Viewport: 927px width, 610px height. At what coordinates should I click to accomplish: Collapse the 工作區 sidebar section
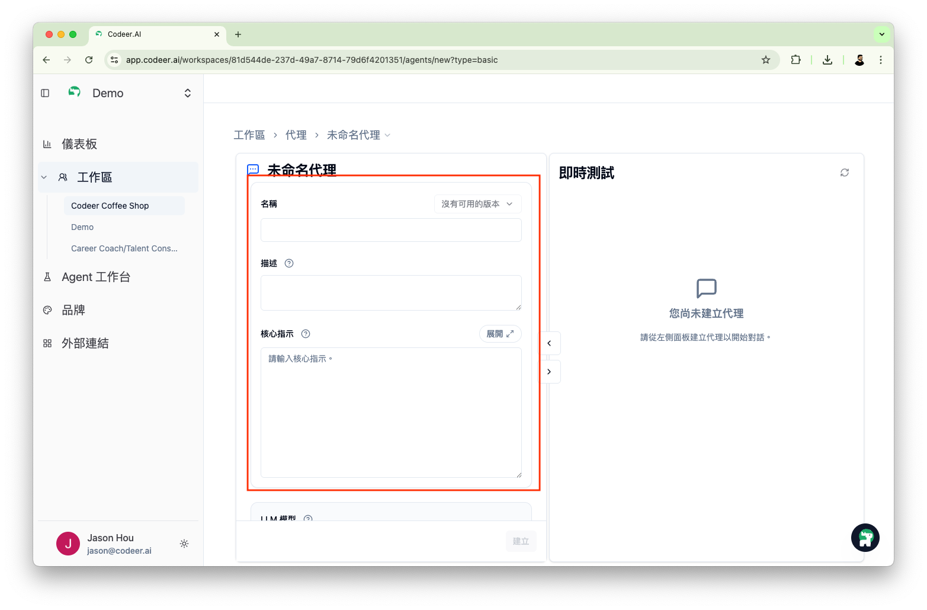44,177
